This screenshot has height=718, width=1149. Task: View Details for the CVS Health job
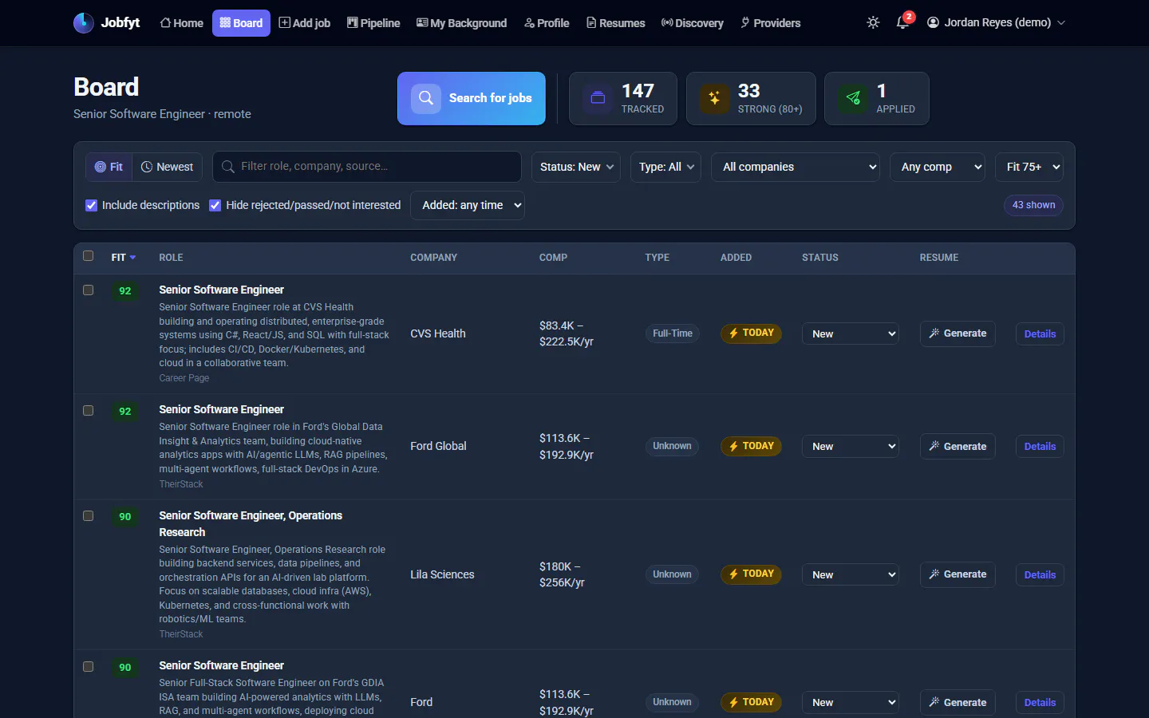[1040, 333]
